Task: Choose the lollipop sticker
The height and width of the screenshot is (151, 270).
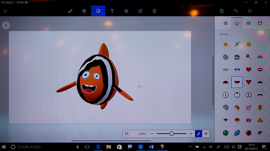Action: (x=248, y=57)
